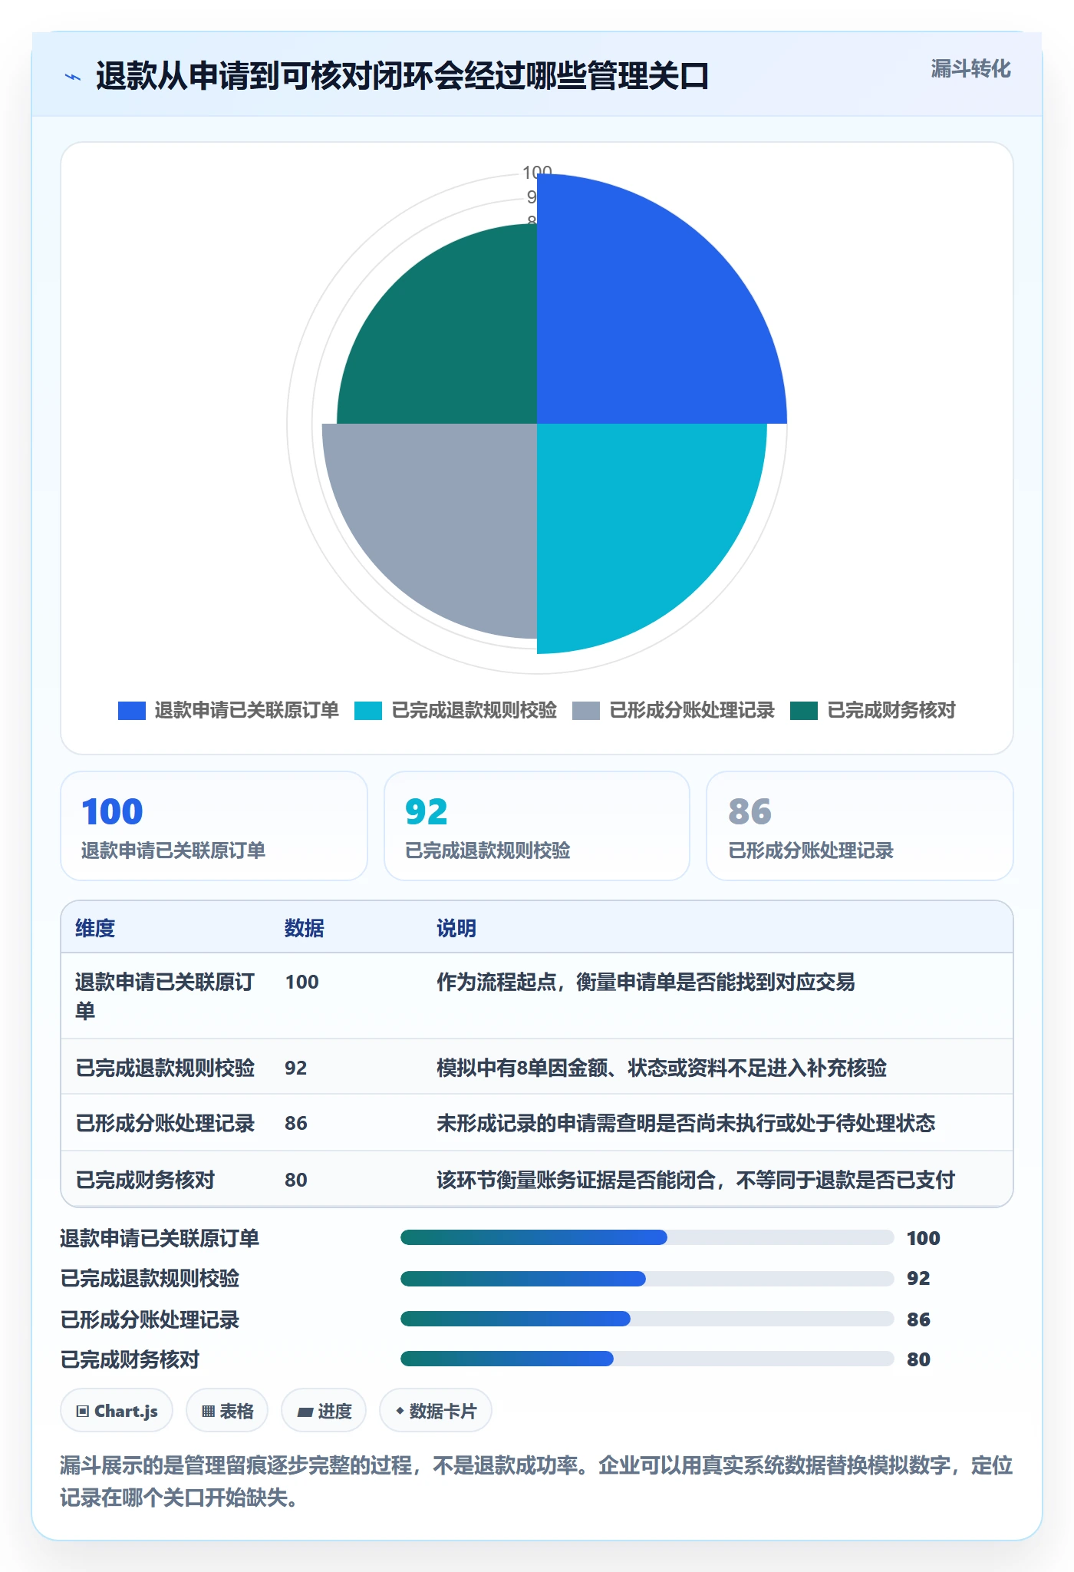Click the cyan legend color box
Screen dimensions: 1074x1572
click(x=368, y=711)
